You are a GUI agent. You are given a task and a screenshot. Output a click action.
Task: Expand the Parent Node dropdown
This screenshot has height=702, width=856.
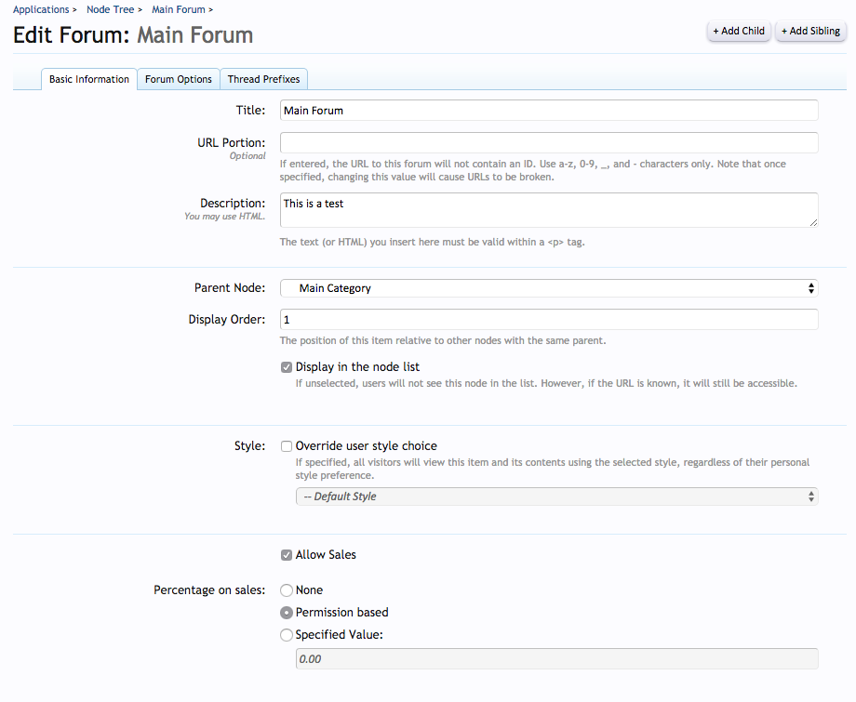tap(549, 288)
